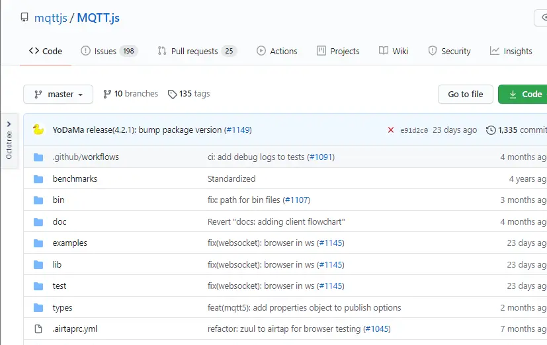Open the Security tab

(449, 52)
